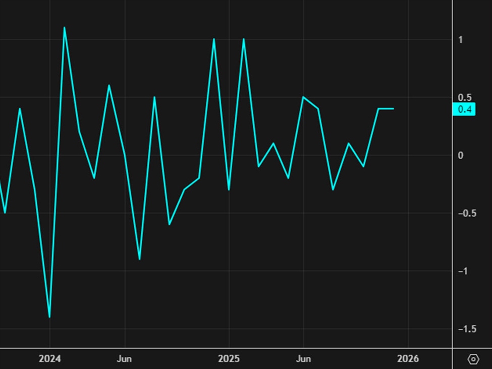Click the lowest trough of the cyan line
This screenshot has width=492, height=369.
[x=49, y=317]
